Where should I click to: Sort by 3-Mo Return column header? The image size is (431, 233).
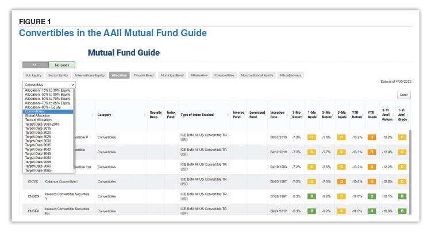point(327,115)
